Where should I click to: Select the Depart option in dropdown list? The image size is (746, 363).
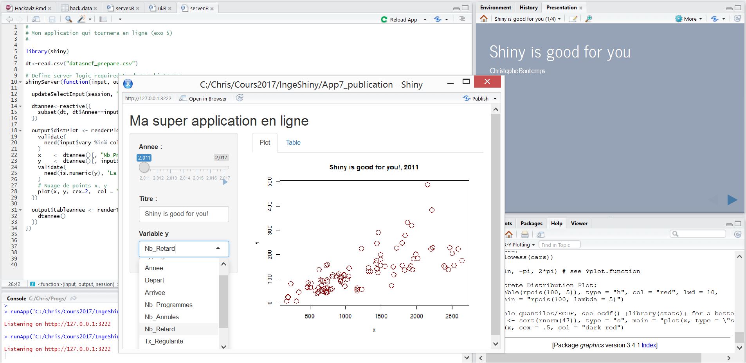point(179,280)
